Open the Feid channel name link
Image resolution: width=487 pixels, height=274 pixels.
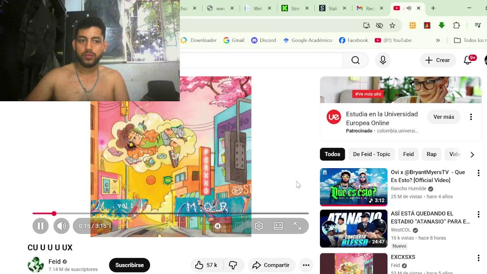(x=54, y=261)
